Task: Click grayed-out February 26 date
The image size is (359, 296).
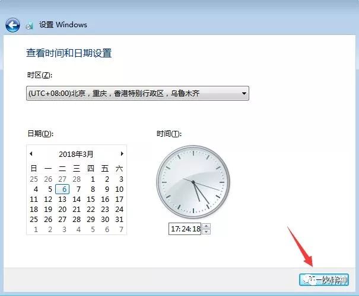Action: 48,179
